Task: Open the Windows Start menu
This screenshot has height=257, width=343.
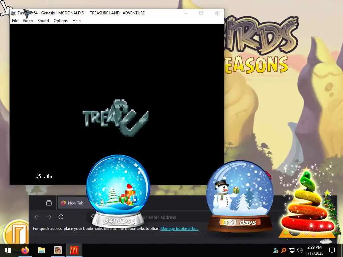Action: point(8,250)
